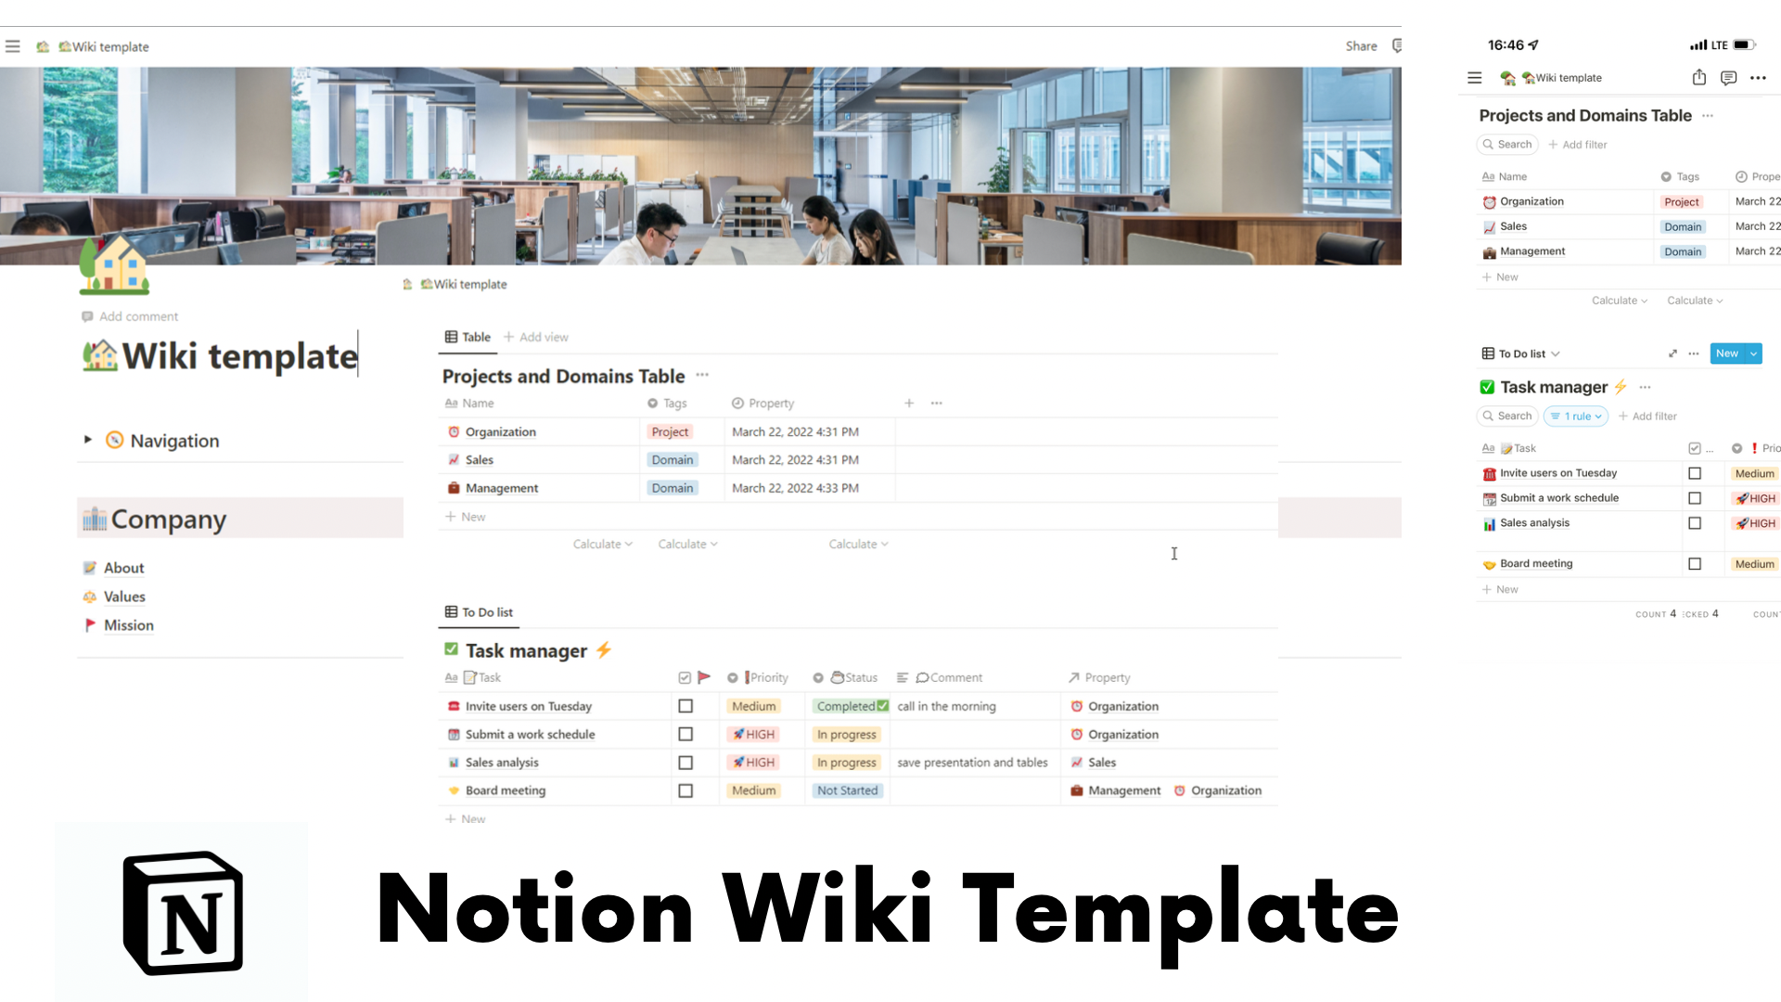Click Add view tab in database header
The image size is (1781, 1002).
tap(536, 337)
